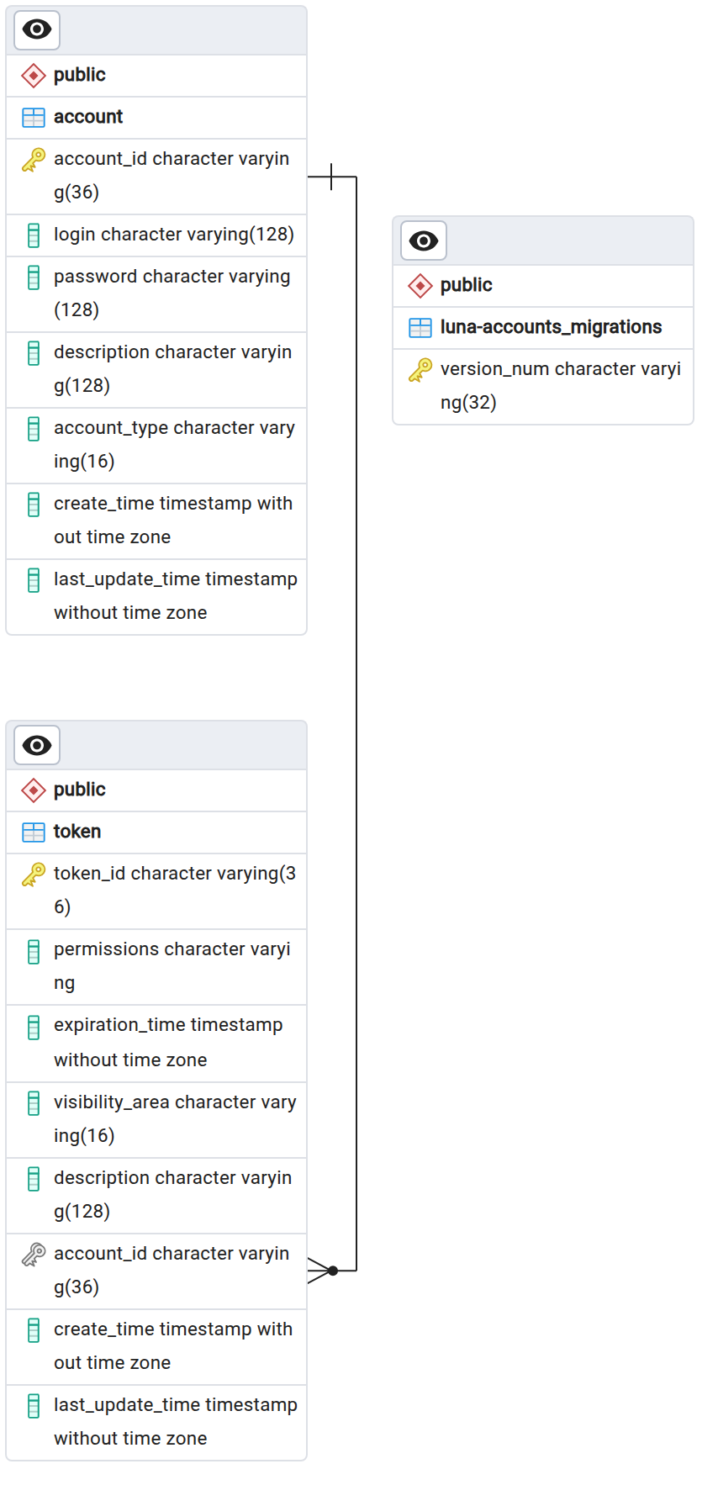718x1485 pixels.
Task: Toggle the eye icon on luna-accounts_migrations table
Action: [x=424, y=241]
